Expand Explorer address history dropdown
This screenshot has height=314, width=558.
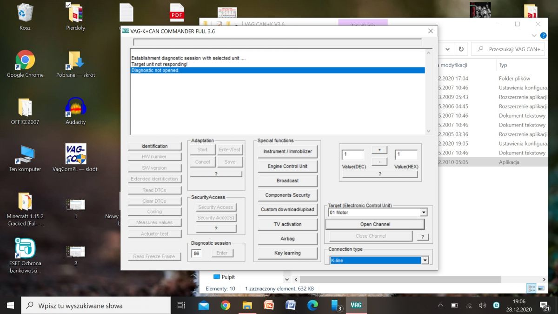pyautogui.click(x=447, y=49)
